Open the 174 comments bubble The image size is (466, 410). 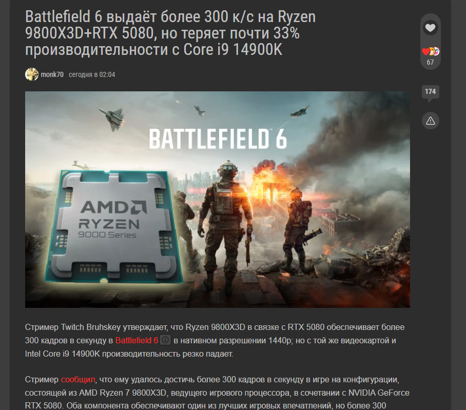click(x=430, y=92)
